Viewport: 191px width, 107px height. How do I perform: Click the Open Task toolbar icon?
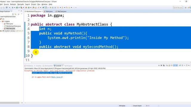point(36,7)
